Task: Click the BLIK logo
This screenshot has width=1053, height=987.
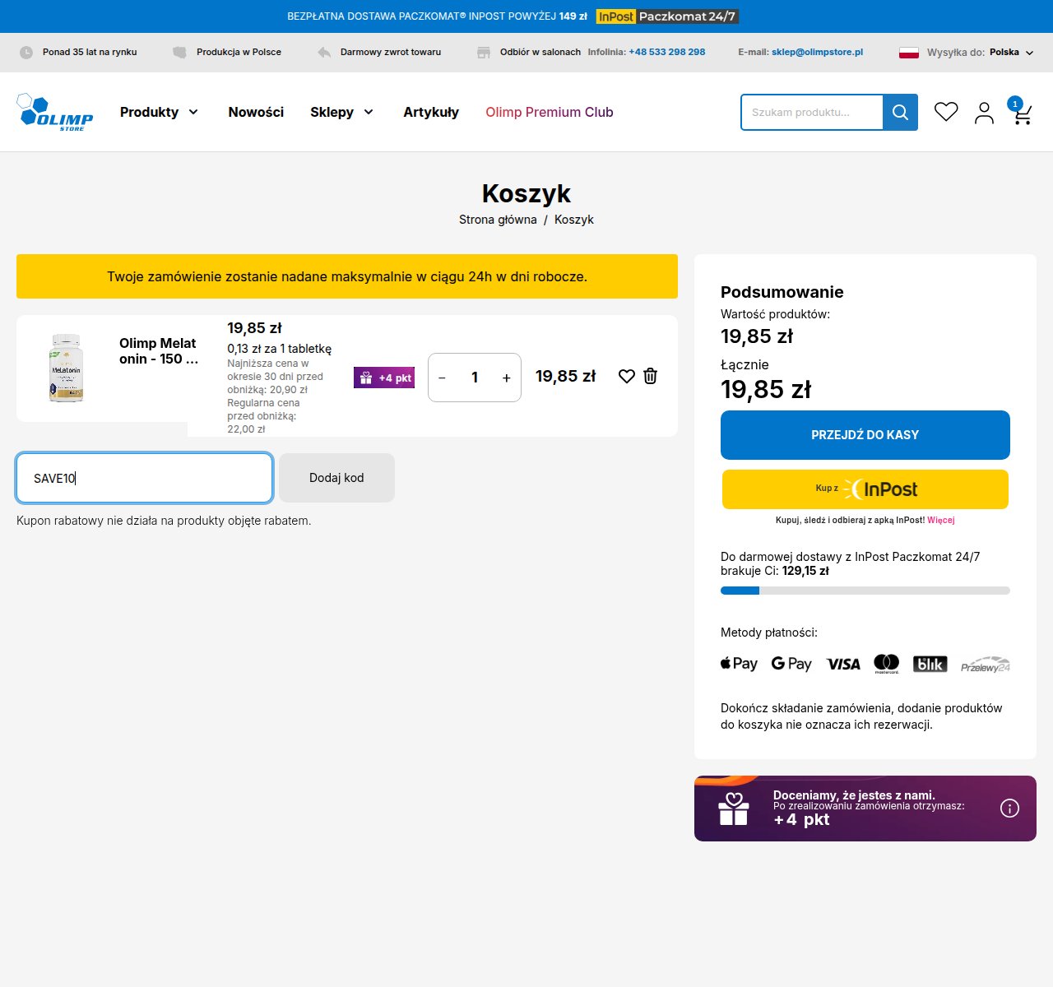Action: 930,664
